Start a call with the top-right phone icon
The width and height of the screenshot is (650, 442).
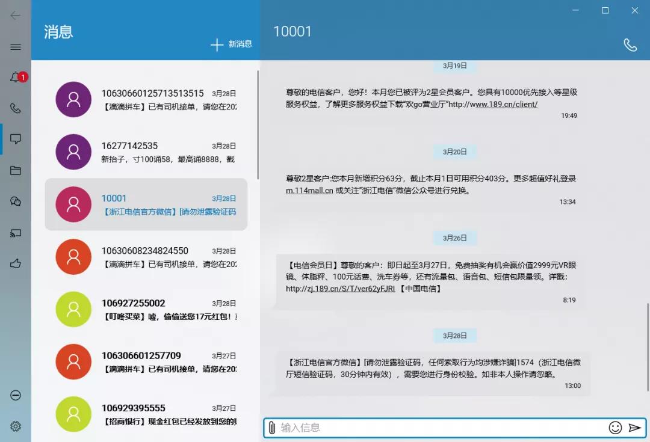tap(630, 45)
